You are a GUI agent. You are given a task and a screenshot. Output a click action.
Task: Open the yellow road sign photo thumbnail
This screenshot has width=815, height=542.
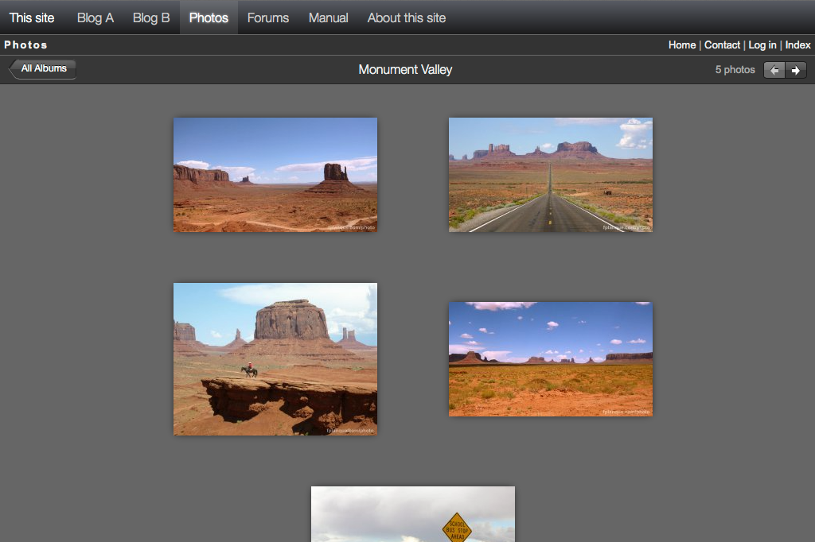click(x=412, y=514)
